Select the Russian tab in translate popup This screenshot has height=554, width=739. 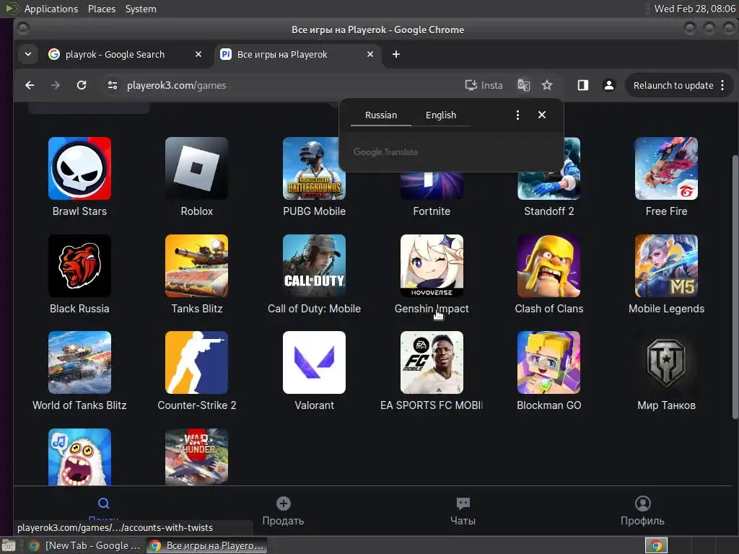click(x=381, y=115)
